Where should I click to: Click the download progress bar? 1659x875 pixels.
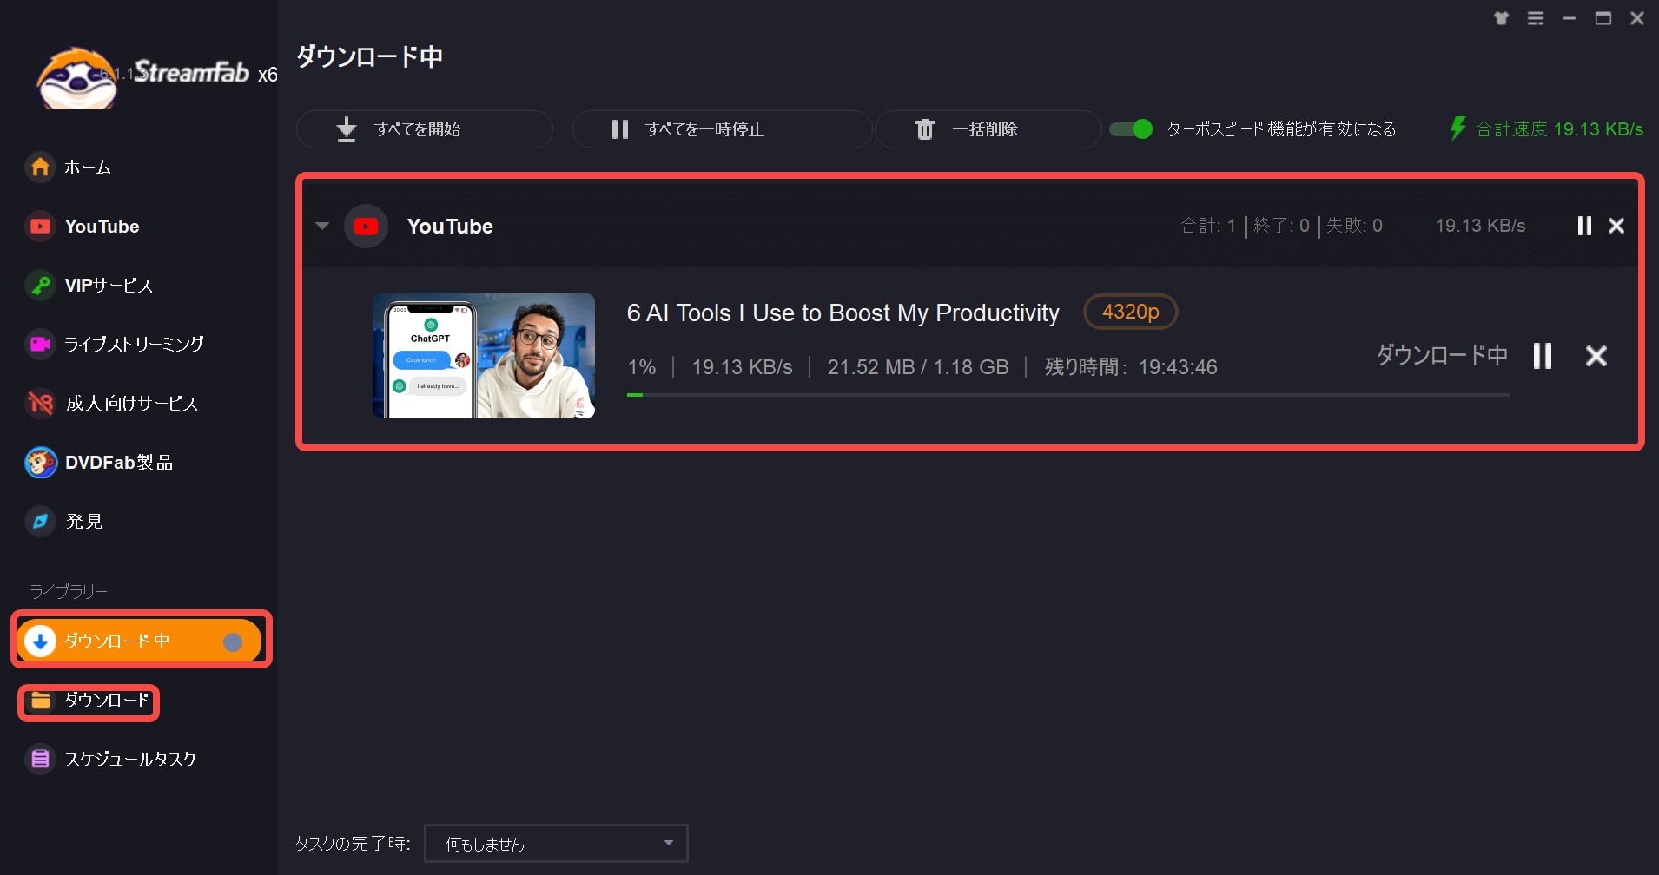(x=1067, y=395)
